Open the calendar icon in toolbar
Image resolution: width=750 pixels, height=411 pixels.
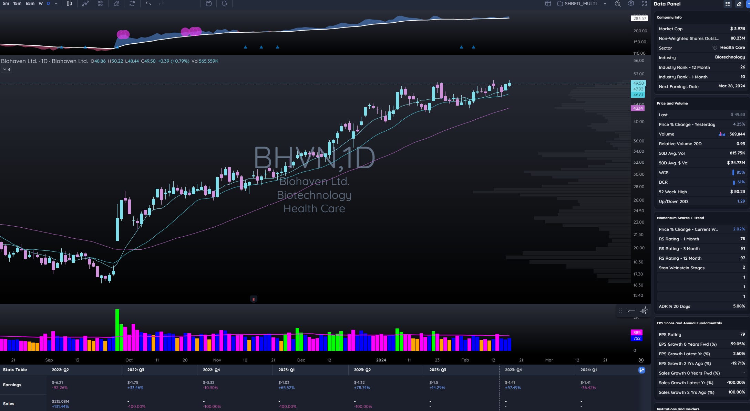[x=209, y=3]
